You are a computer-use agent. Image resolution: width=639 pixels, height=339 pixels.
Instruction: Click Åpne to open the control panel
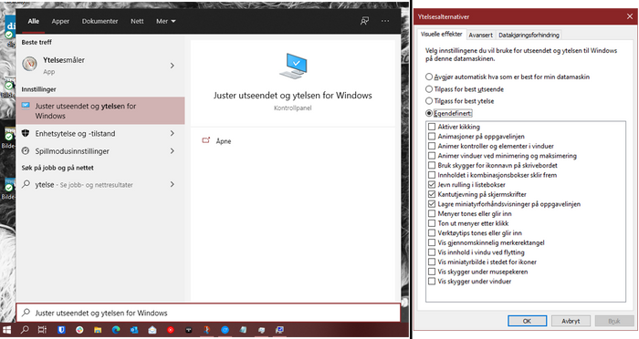[x=224, y=141]
